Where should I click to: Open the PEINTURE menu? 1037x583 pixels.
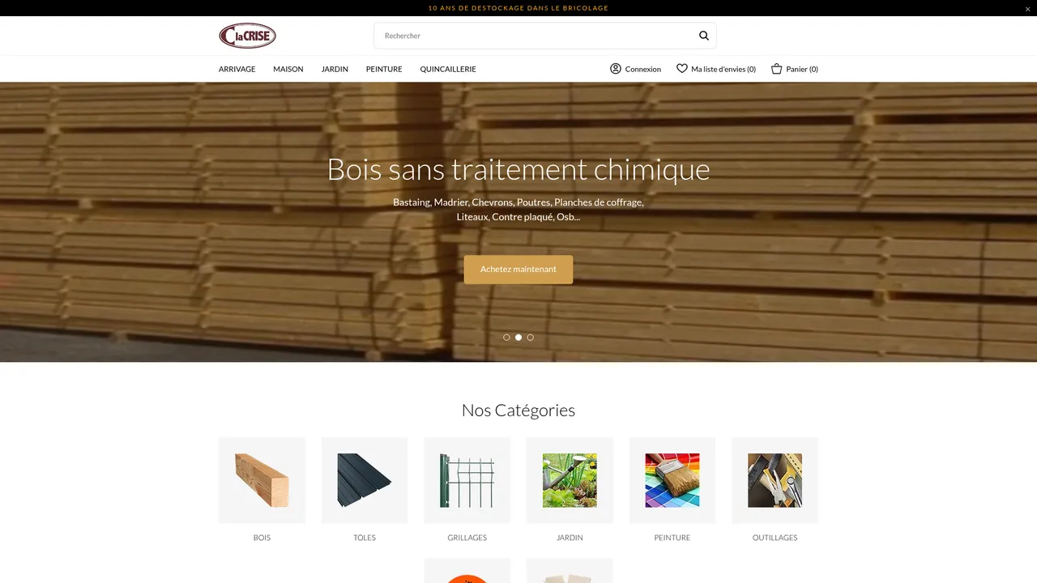[384, 69]
